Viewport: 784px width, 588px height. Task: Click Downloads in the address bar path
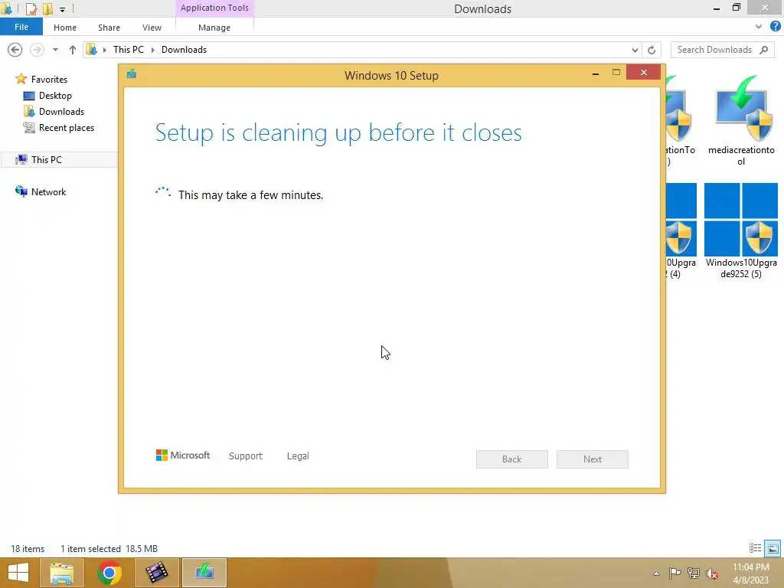coord(184,50)
